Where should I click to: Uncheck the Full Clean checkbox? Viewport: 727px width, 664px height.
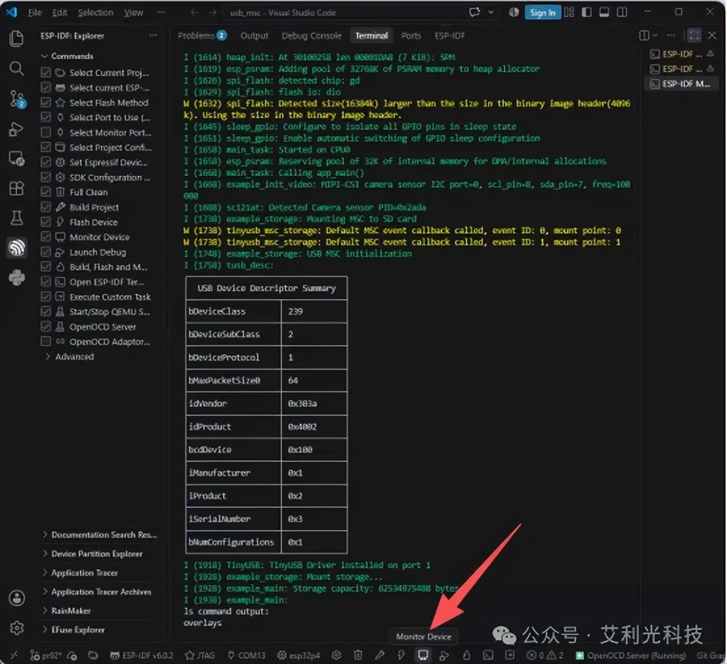coord(45,192)
